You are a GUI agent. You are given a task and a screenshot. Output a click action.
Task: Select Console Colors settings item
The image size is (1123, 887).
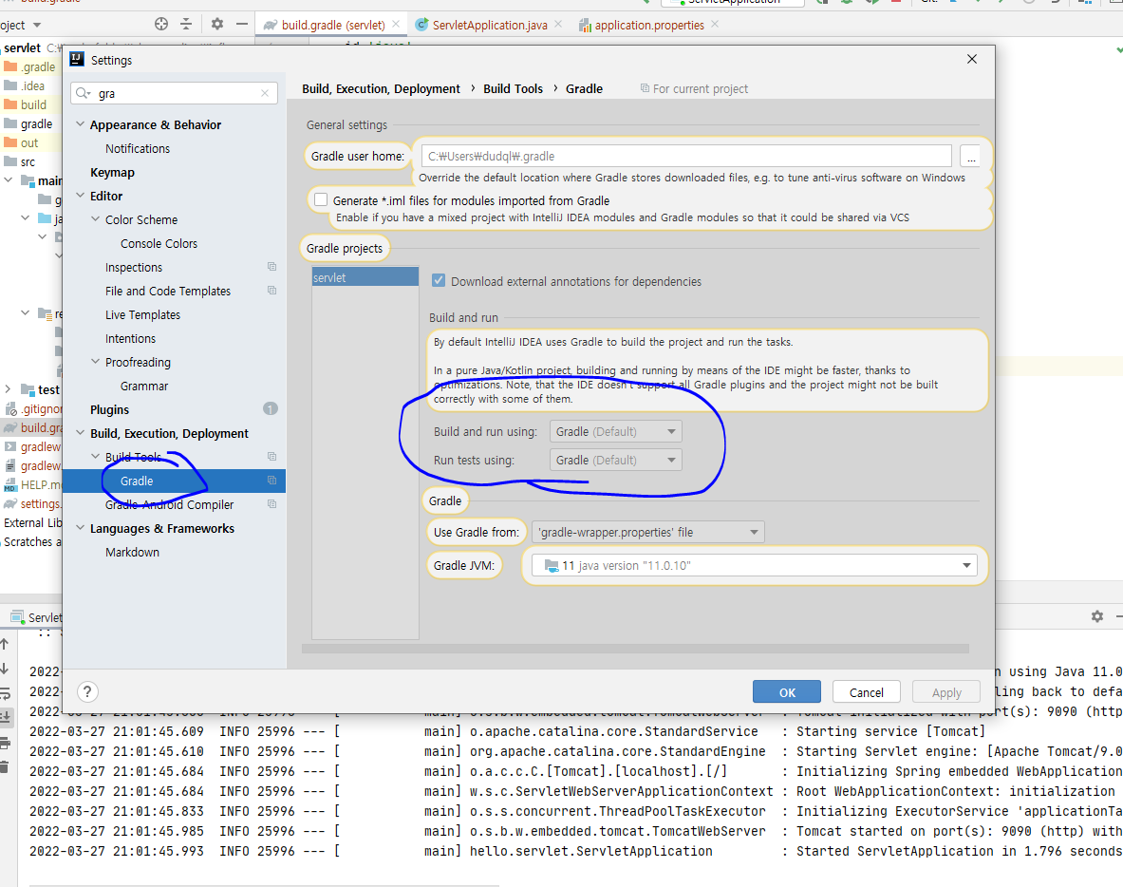(x=159, y=244)
